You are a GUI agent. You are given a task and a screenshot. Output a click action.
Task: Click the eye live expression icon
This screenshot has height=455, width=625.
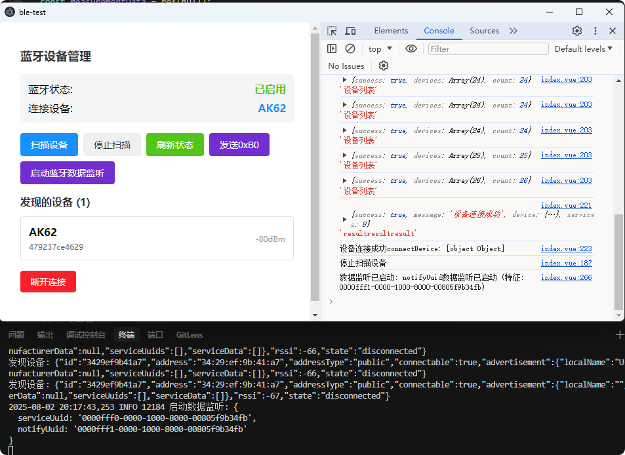tap(411, 49)
